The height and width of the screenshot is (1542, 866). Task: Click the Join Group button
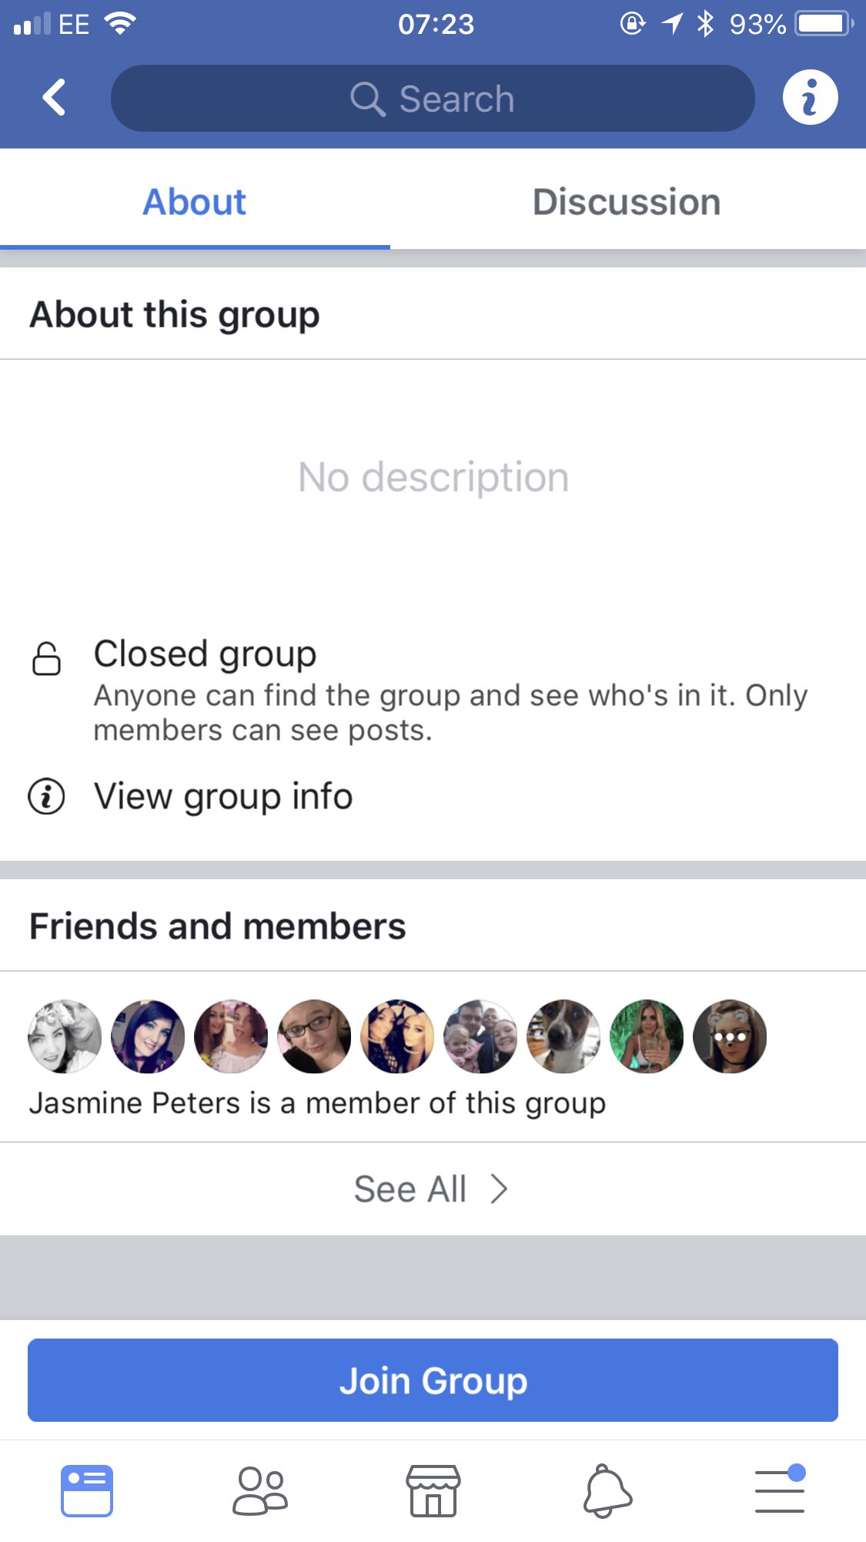tap(433, 1380)
